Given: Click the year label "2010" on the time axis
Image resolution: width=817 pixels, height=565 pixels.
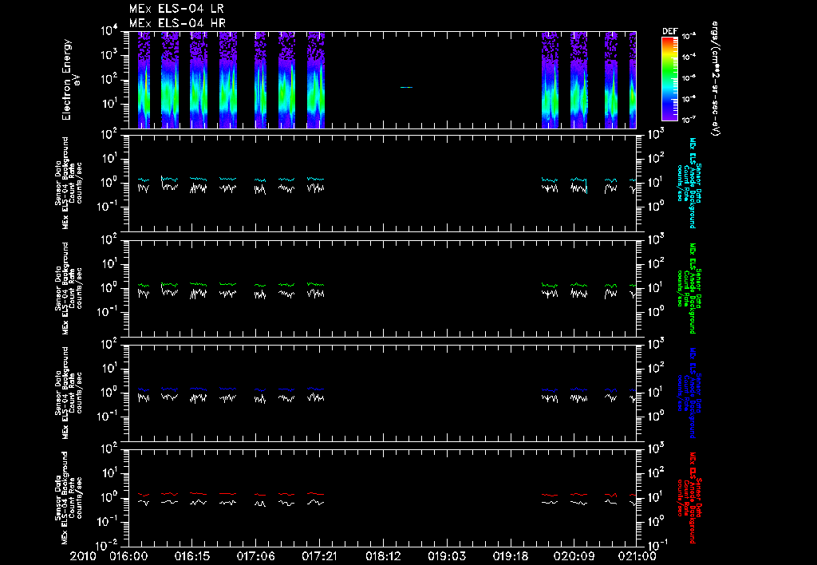Looking at the screenshot, I should 85,557.
